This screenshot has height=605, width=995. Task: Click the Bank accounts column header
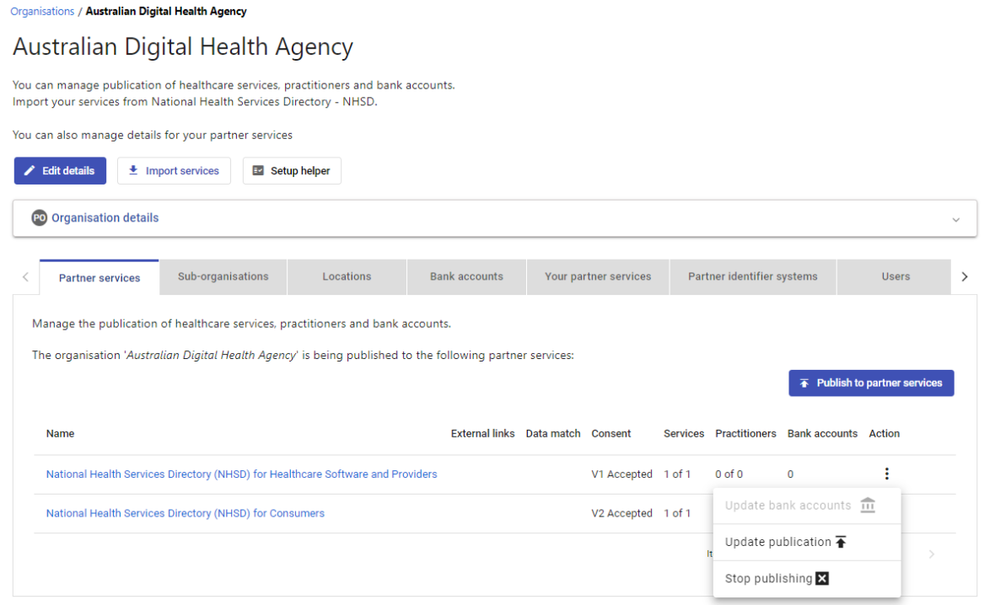tap(822, 434)
